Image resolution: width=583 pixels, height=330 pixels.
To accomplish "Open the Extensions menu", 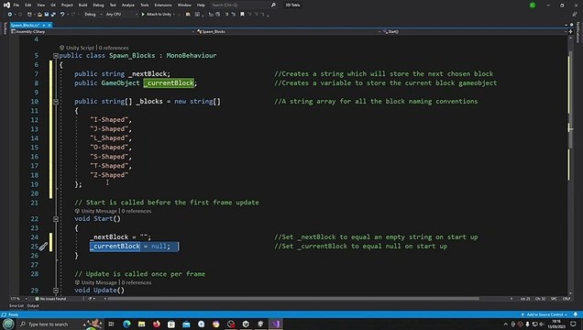I will coord(163,5).
